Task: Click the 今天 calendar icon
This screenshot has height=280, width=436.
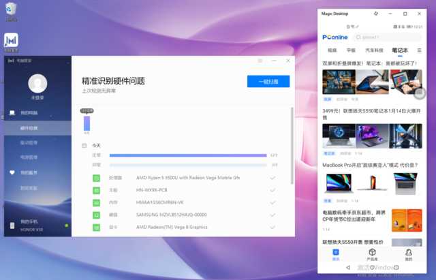Action: point(84,145)
